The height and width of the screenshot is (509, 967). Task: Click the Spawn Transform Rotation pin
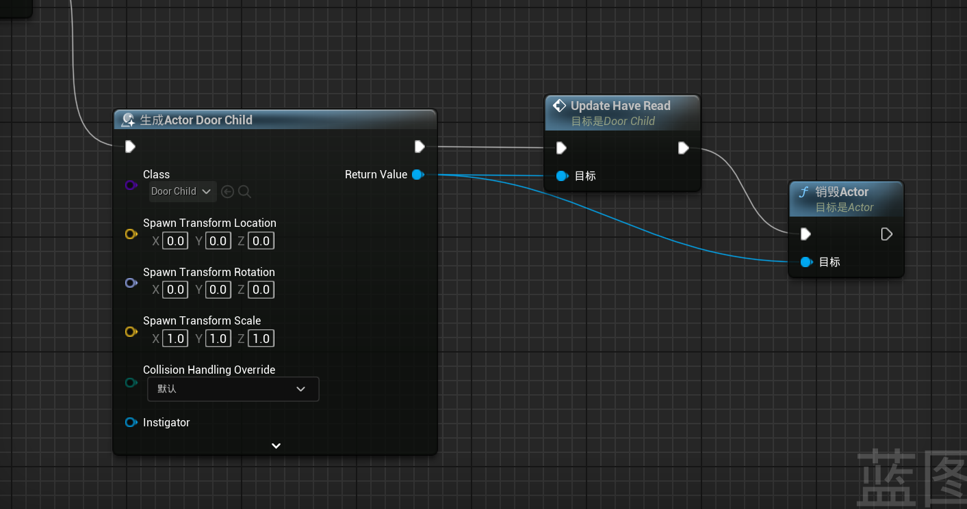131,283
